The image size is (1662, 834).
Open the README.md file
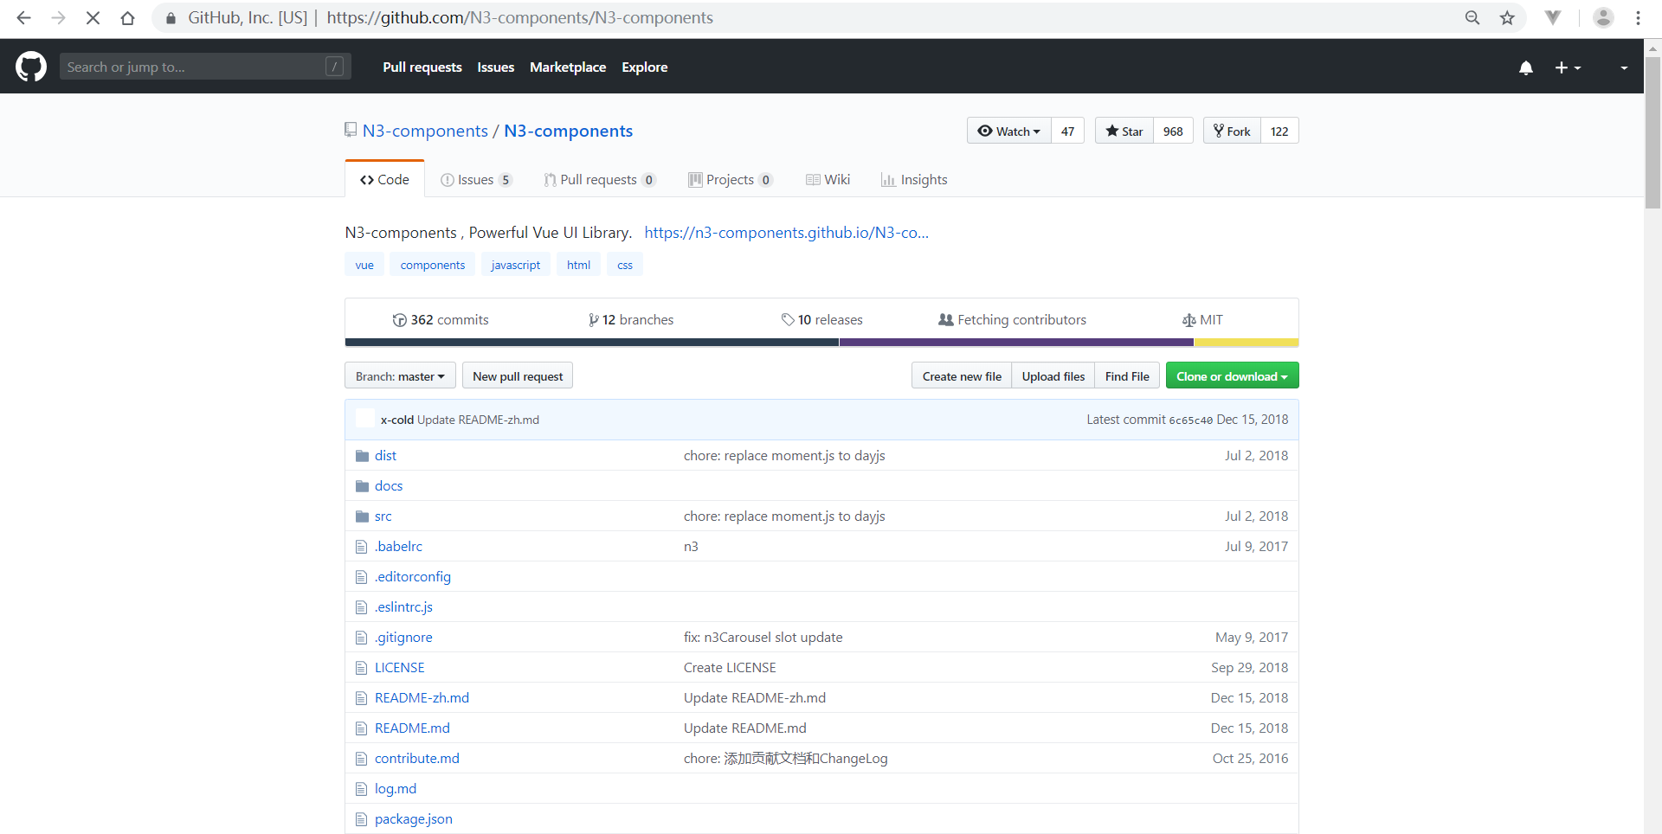[x=412, y=728]
